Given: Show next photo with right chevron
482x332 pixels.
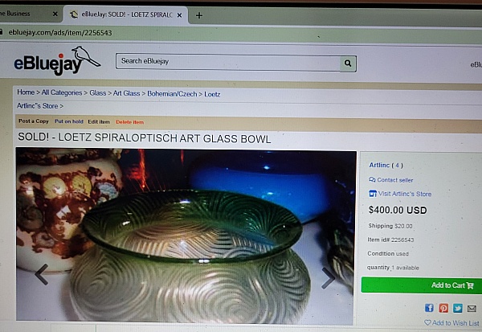Looking at the screenshot, I should pyautogui.click(x=328, y=278).
